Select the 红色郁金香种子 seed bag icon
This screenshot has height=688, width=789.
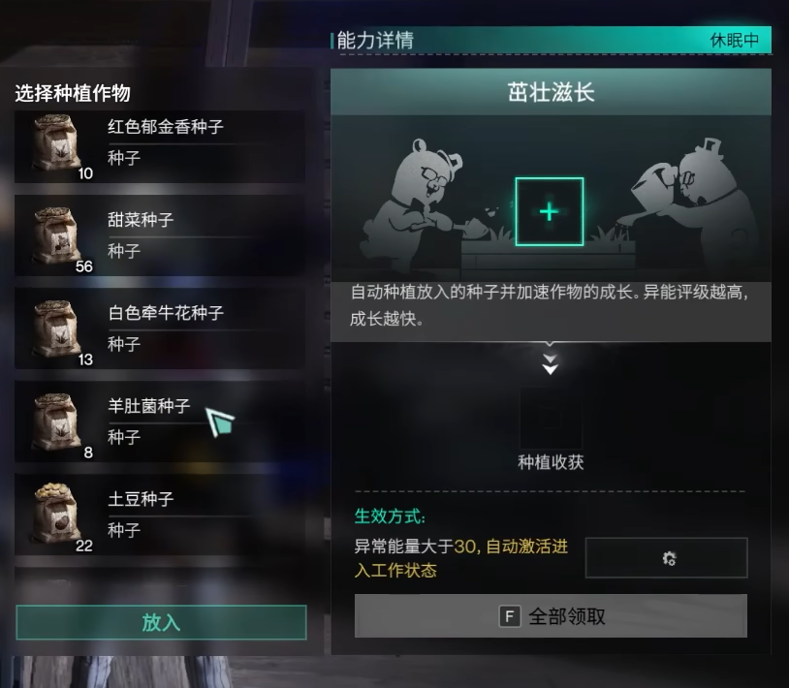56,143
